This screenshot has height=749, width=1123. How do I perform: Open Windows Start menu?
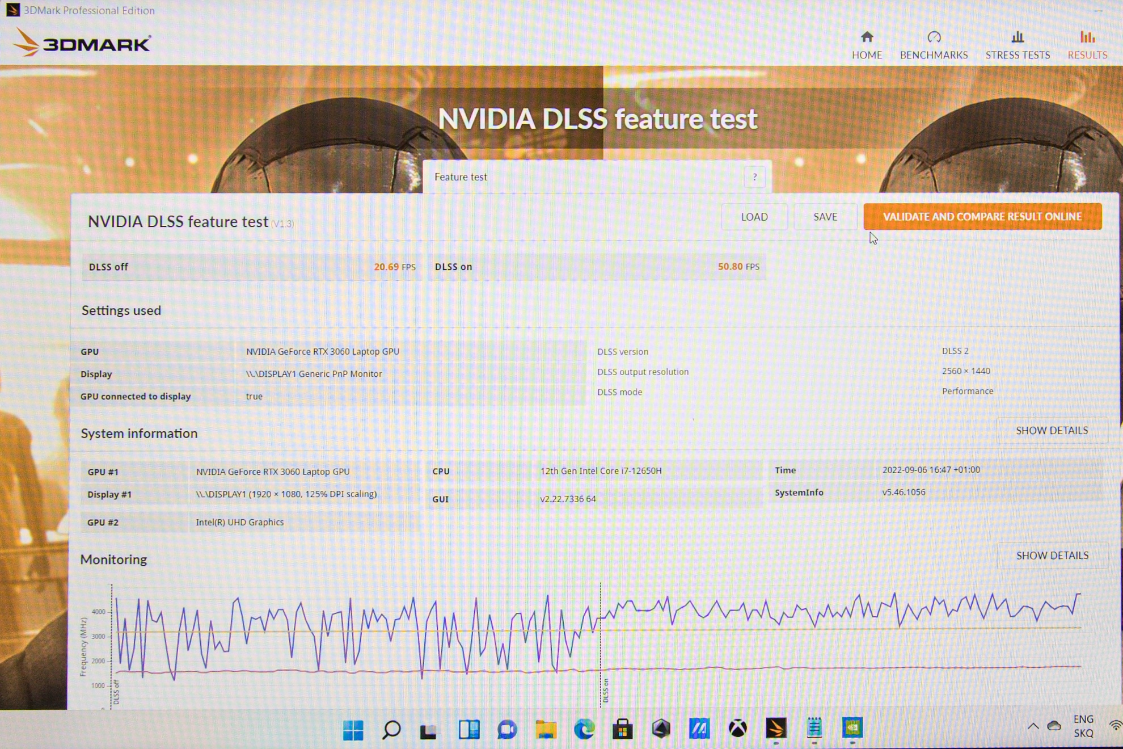tap(353, 730)
